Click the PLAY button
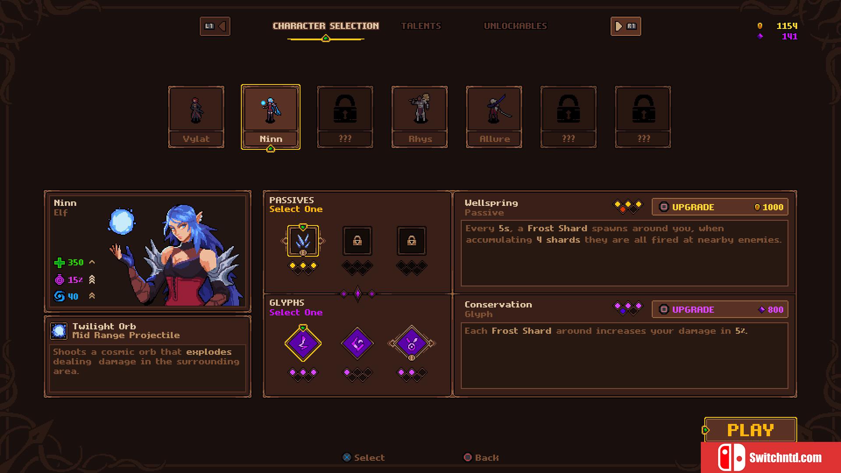The height and width of the screenshot is (473, 841). (x=751, y=430)
